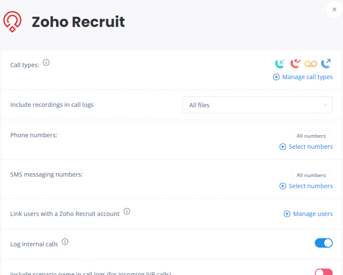This screenshot has height=275, width=343.
Task: Click All numbers tag for SMS messaging
Action: [311, 175]
